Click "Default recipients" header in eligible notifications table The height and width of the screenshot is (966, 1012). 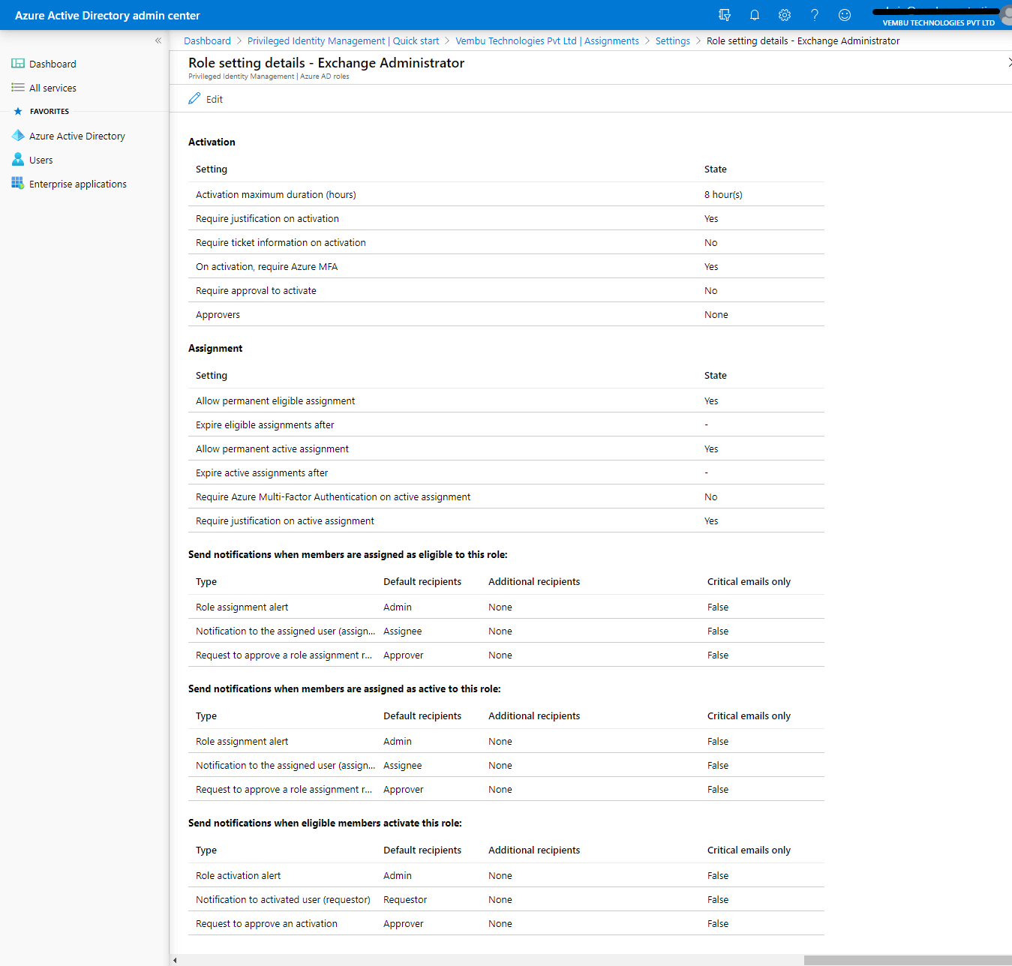pyautogui.click(x=422, y=581)
